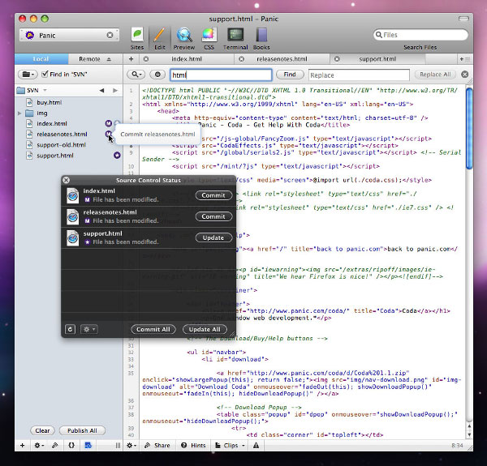Close the releasenotes.html tab
This screenshot has height=466, width=487.
point(241,59)
